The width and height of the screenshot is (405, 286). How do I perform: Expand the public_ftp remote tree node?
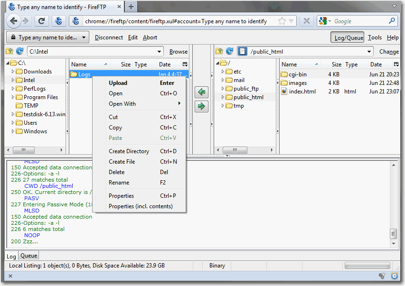pyautogui.click(x=223, y=89)
